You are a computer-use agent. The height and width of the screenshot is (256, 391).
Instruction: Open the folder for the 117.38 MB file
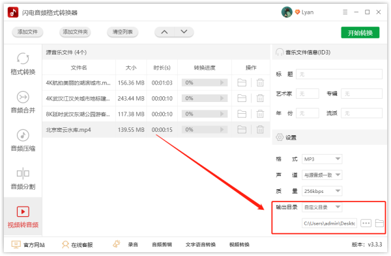[242, 114]
